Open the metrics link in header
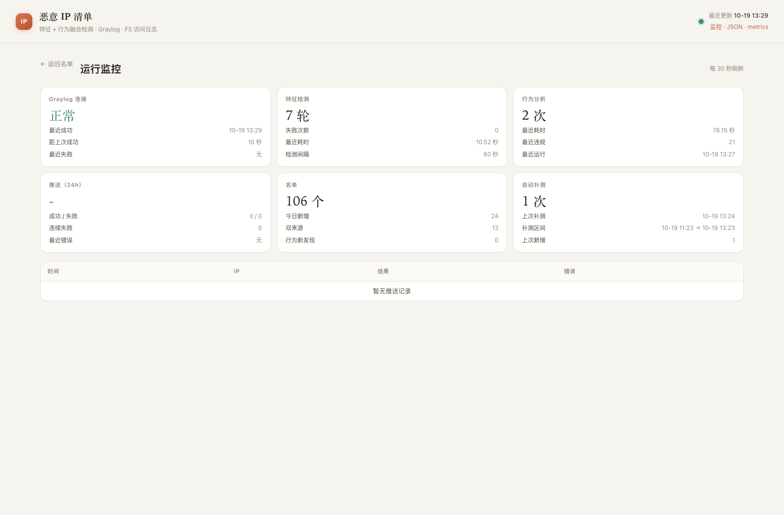The width and height of the screenshot is (784, 515). (x=758, y=27)
